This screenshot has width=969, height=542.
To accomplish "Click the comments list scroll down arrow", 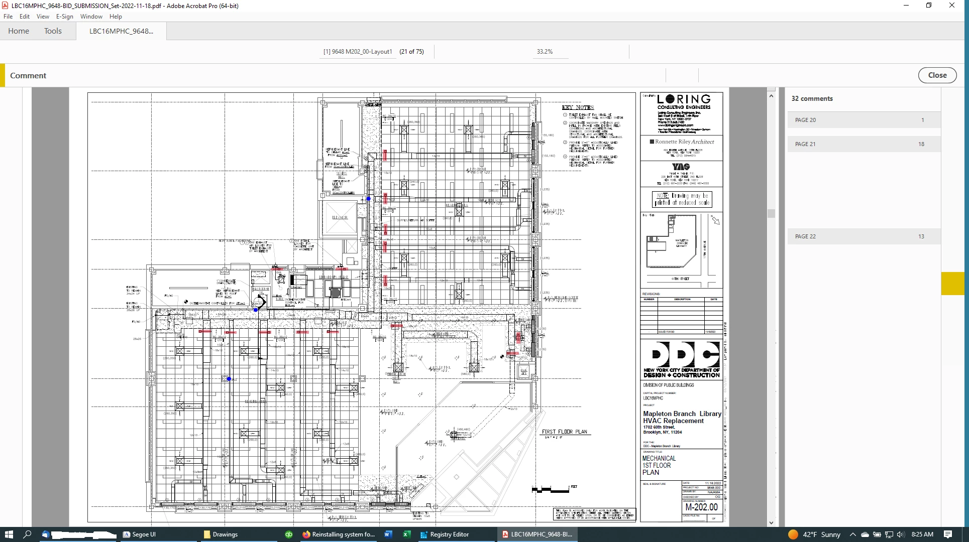I will click(771, 522).
